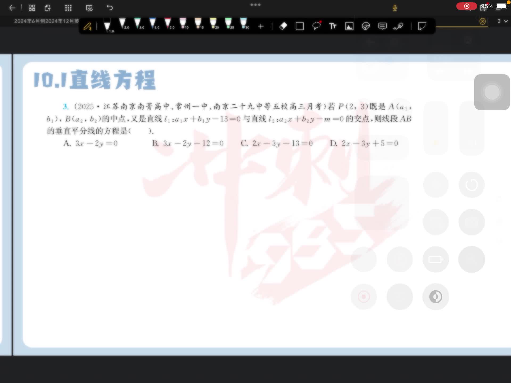Go back with the arrow button

12,8
